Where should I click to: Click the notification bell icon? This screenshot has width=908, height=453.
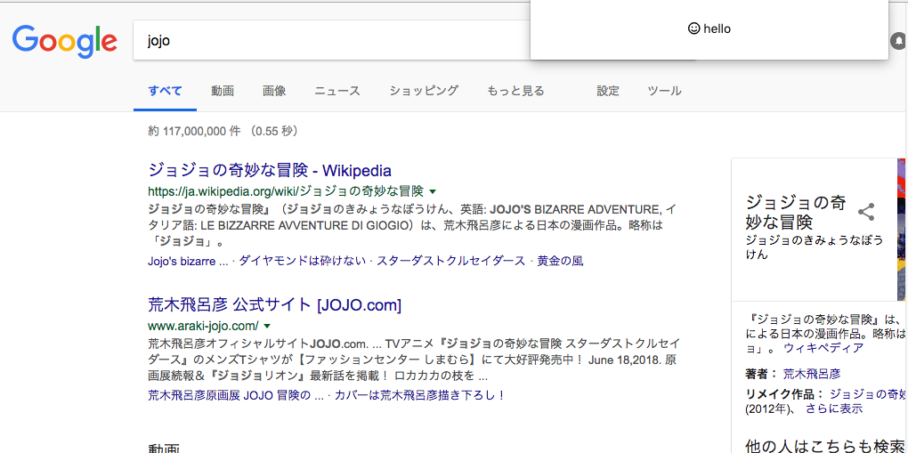click(899, 41)
